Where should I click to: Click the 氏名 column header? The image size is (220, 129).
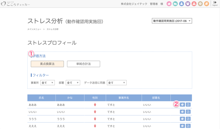(x=41, y=98)
